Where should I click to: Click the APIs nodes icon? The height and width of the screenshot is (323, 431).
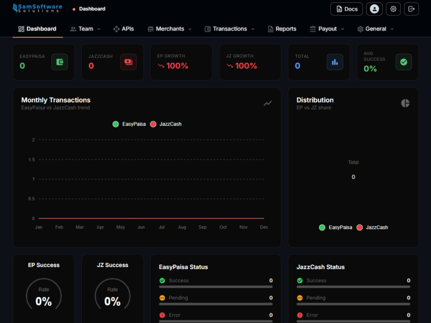coord(116,29)
